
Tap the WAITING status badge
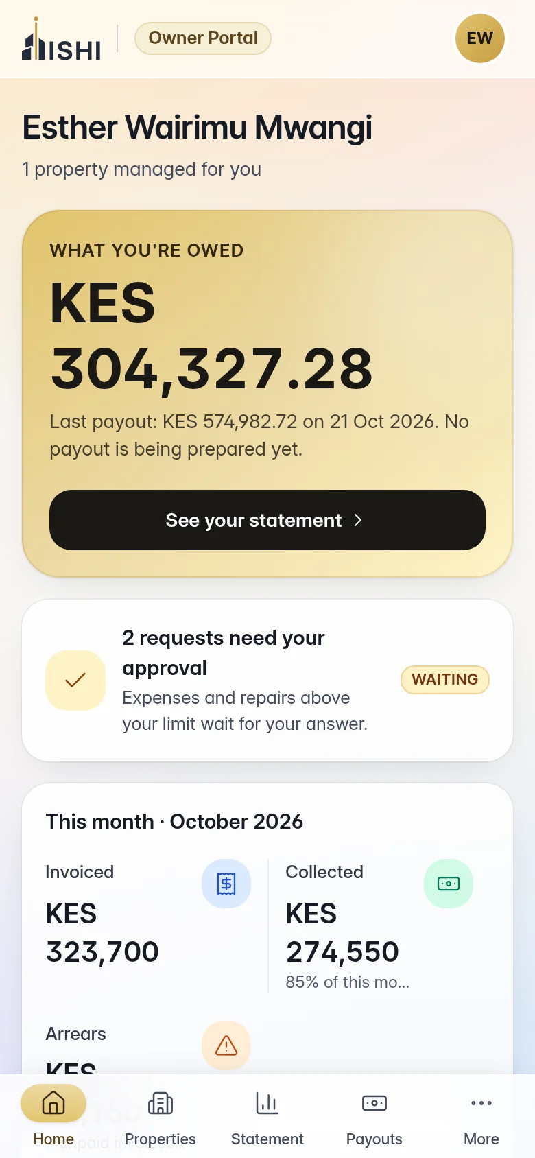pos(445,680)
